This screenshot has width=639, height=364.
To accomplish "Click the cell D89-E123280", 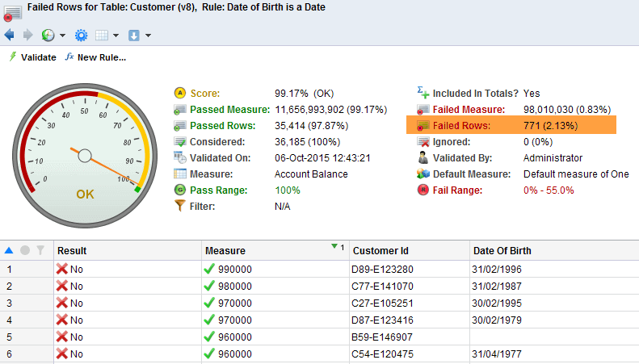I will coord(409,270).
